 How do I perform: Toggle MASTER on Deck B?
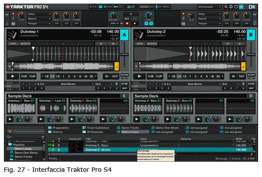click(x=151, y=43)
